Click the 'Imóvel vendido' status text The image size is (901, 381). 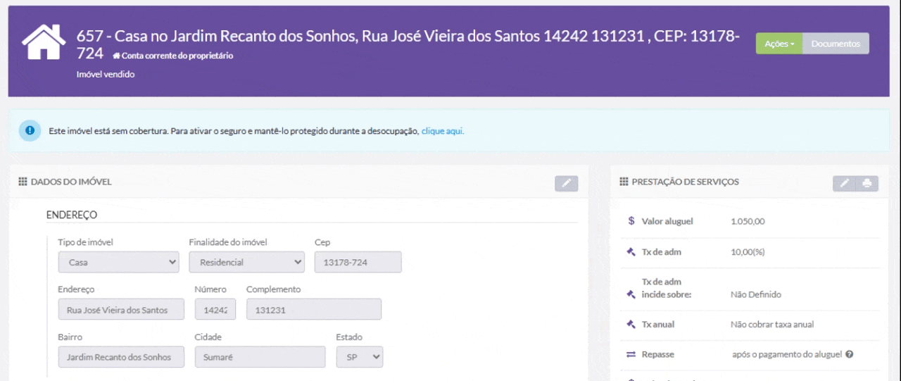[x=106, y=74]
